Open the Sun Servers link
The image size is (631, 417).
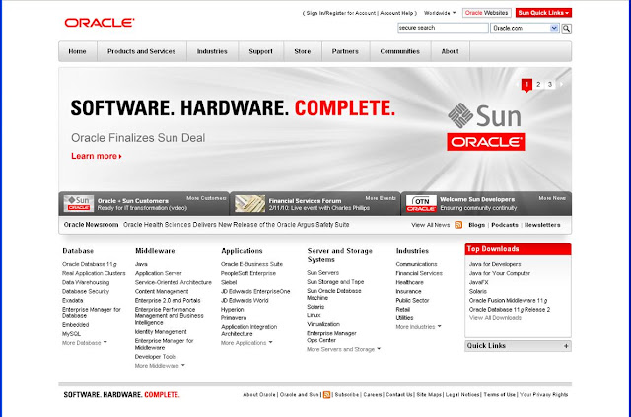pos(322,273)
